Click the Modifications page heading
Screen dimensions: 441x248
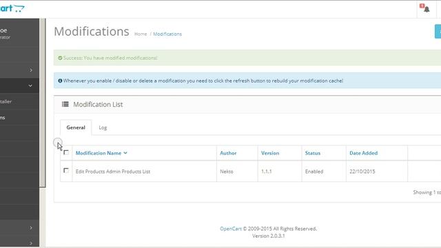(92, 31)
